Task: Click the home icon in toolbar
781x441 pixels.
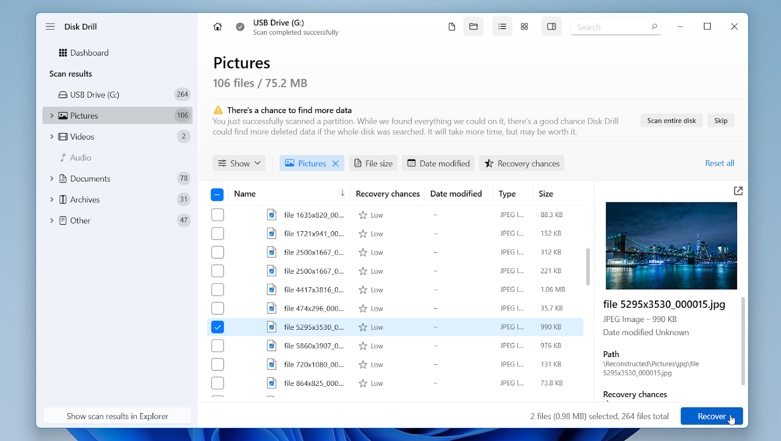Action: 218,27
